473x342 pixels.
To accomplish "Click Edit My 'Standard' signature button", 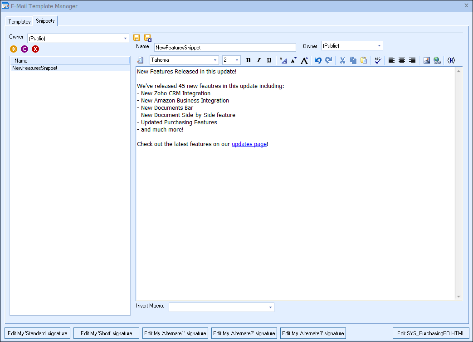I will (x=38, y=333).
